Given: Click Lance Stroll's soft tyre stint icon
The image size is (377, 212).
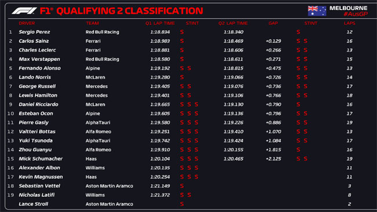Looking at the screenshot, I should pos(182,204).
